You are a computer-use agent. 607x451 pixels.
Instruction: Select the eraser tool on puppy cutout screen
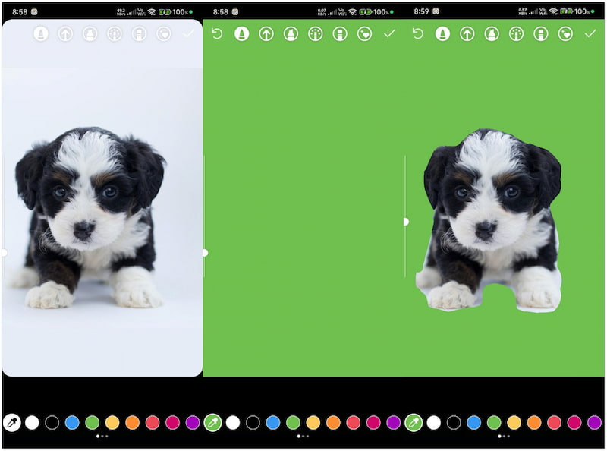(x=541, y=34)
